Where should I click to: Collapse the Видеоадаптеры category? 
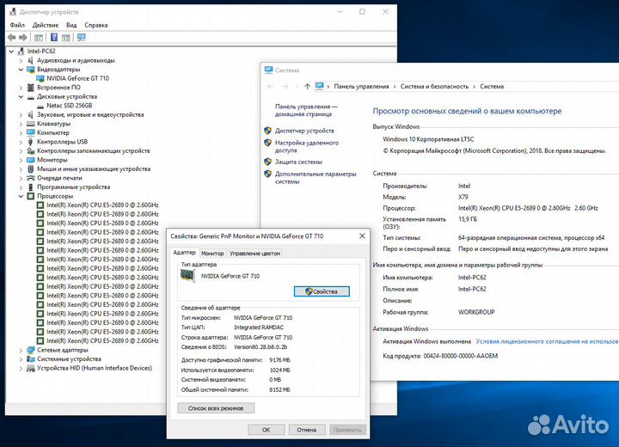[21, 70]
